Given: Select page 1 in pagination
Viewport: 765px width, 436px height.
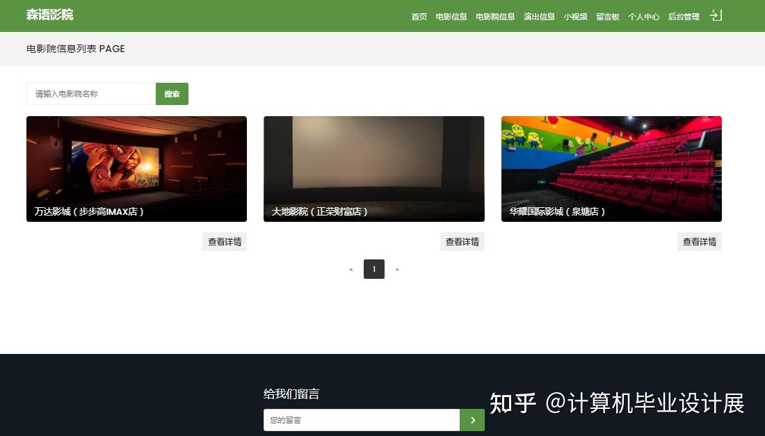Looking at the screenshot, I should pos(374,269).
